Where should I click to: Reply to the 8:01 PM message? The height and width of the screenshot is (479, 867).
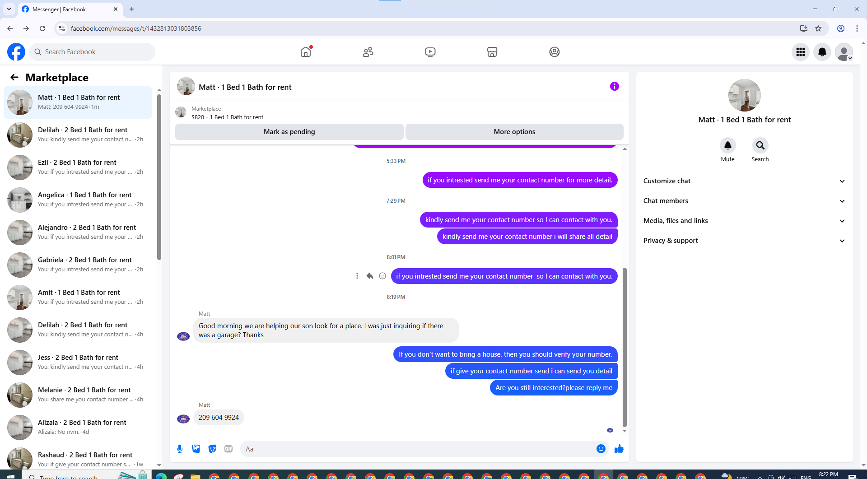click(x=370, y=276)
